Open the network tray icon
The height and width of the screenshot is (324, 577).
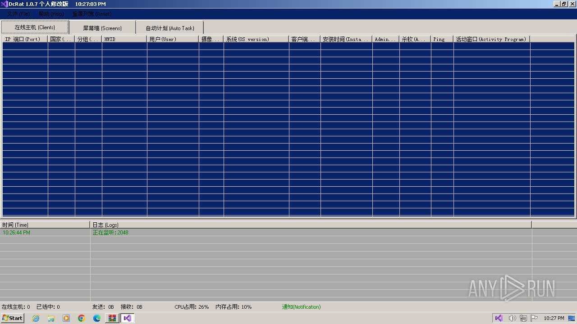click(523, 318)
